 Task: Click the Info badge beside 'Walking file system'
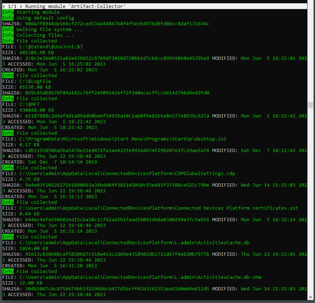8,30
